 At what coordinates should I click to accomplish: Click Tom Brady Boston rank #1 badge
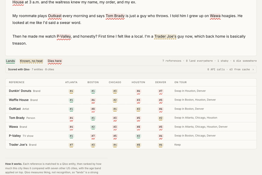click(93, 118)
